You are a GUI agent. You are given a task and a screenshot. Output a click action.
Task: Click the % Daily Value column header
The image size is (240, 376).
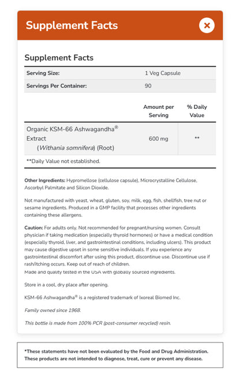[x=197, y=111]
